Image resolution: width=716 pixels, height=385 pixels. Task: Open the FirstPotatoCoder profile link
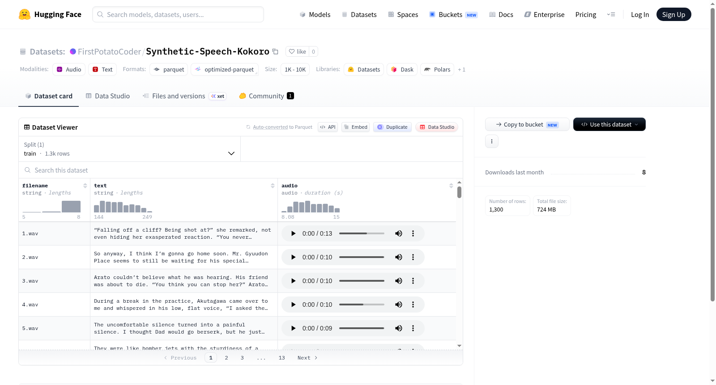pyautogui.click(x=109, y=51)
